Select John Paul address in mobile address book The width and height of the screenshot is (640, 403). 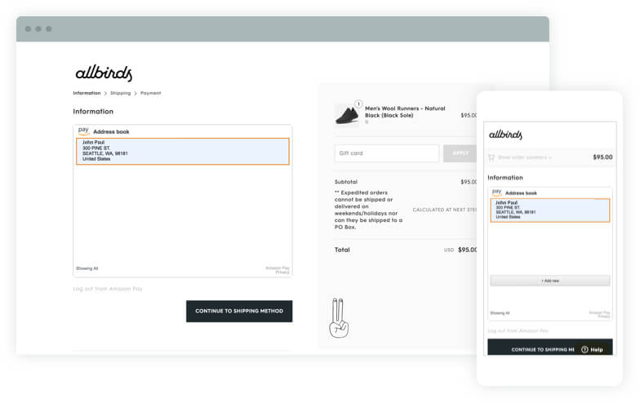[550, 210]
